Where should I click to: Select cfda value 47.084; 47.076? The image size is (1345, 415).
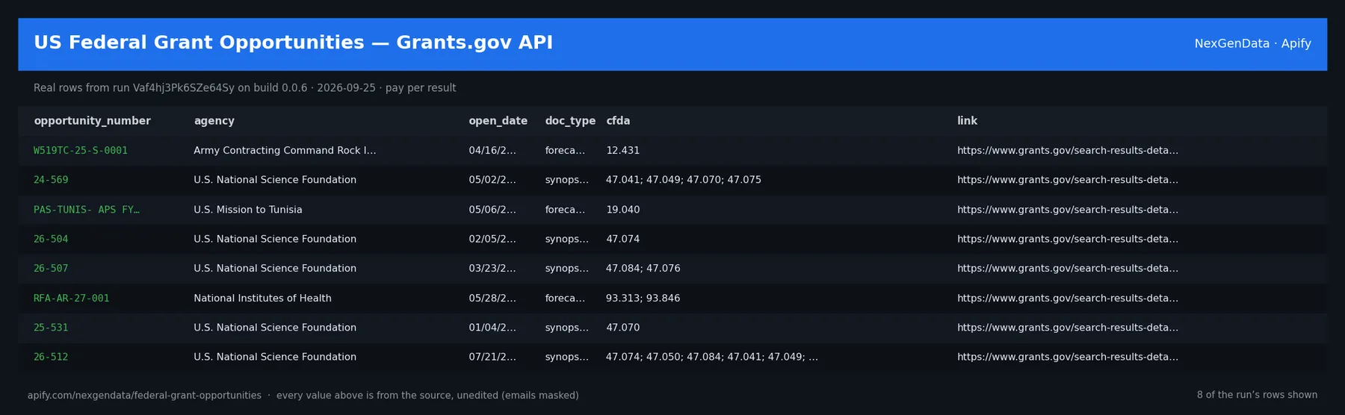pos(643,269)
